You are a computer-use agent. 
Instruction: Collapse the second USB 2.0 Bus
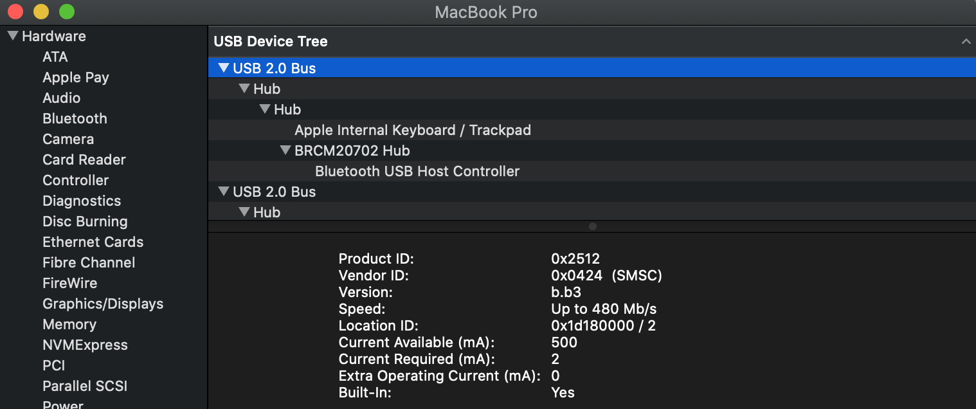tap(224, 192)
